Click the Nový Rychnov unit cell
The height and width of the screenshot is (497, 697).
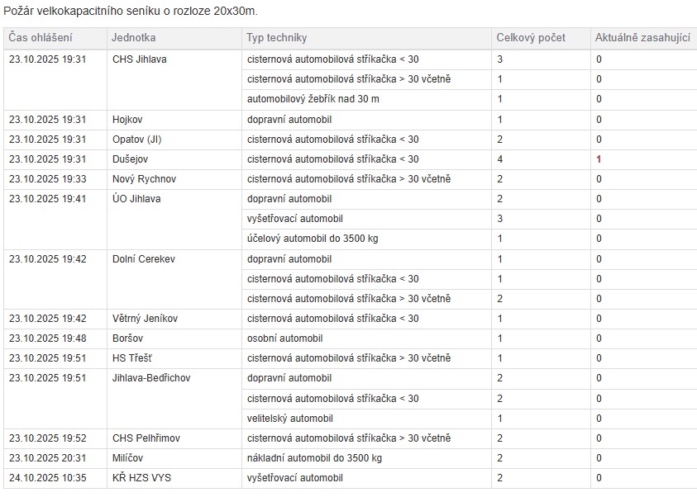click(144, 179)
